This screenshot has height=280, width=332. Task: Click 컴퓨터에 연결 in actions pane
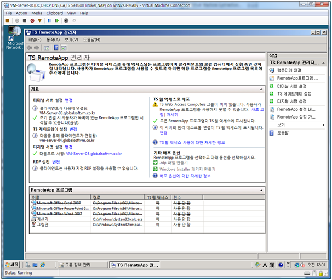tap(289, 70)
